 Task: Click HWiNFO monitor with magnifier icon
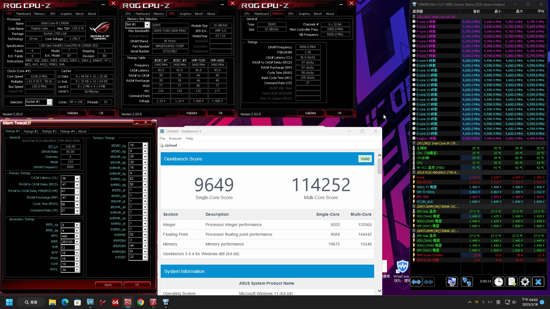click(452, 282)
